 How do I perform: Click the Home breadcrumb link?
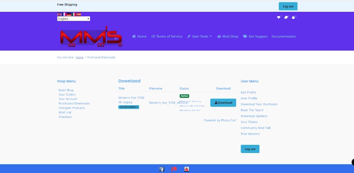pyautogui.click(x=79, y=58)
